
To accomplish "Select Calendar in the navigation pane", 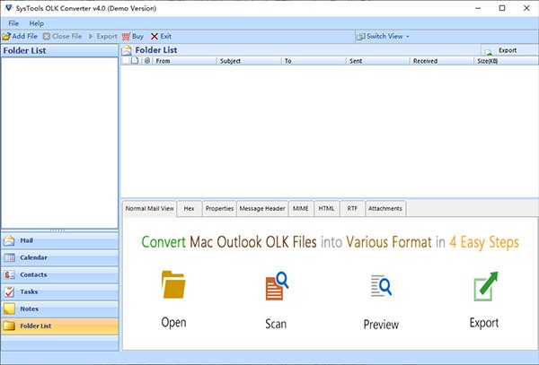I will point(59,257).
